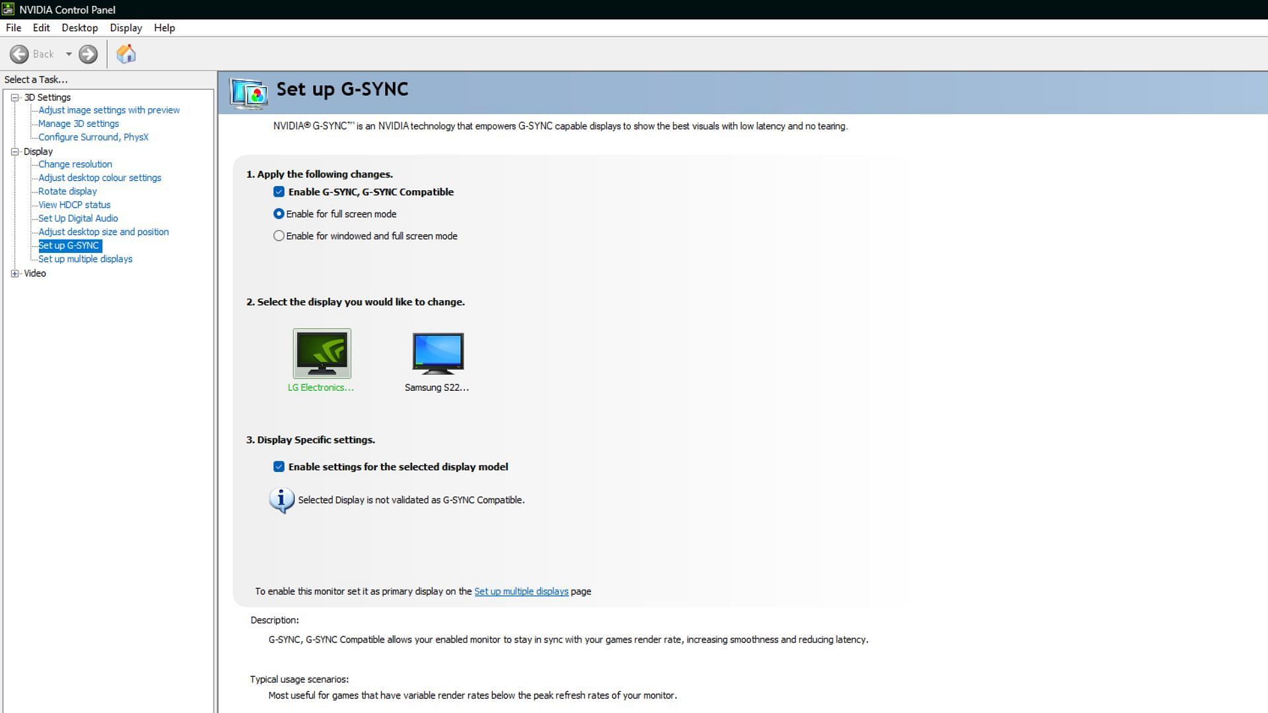Collapse the 3D Settings tree node

(15, 97)
